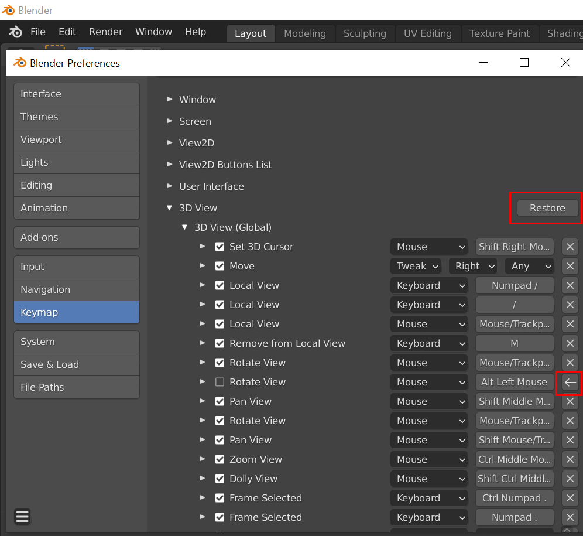This screenshot has width=583, height=536.
Task: Expand the Screen keymap section
Action: 170,121
